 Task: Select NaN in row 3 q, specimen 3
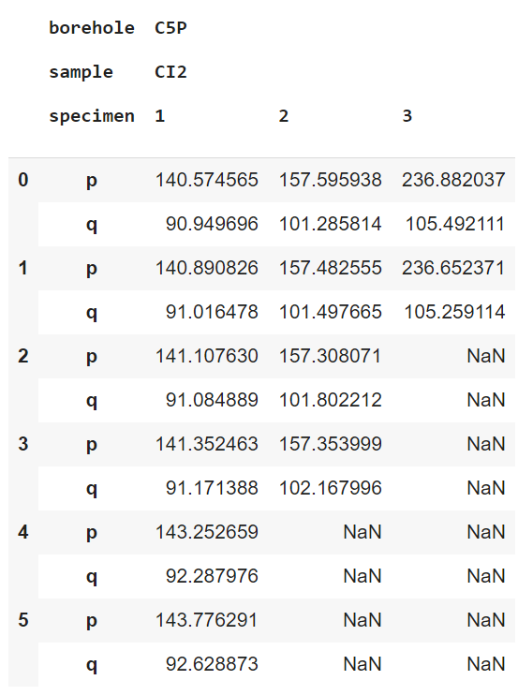(x=486, y=488)
